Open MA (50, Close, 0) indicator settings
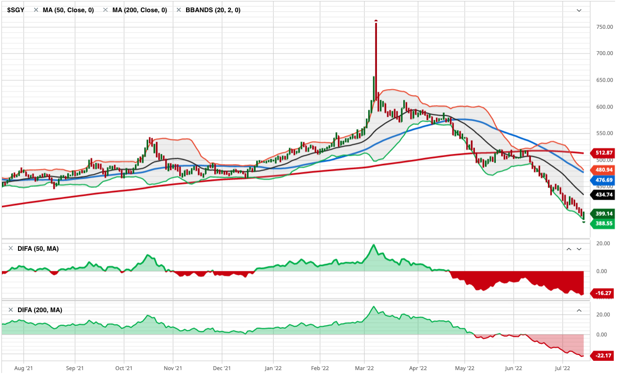Screen dimensions: 621x374 [68, 10]
